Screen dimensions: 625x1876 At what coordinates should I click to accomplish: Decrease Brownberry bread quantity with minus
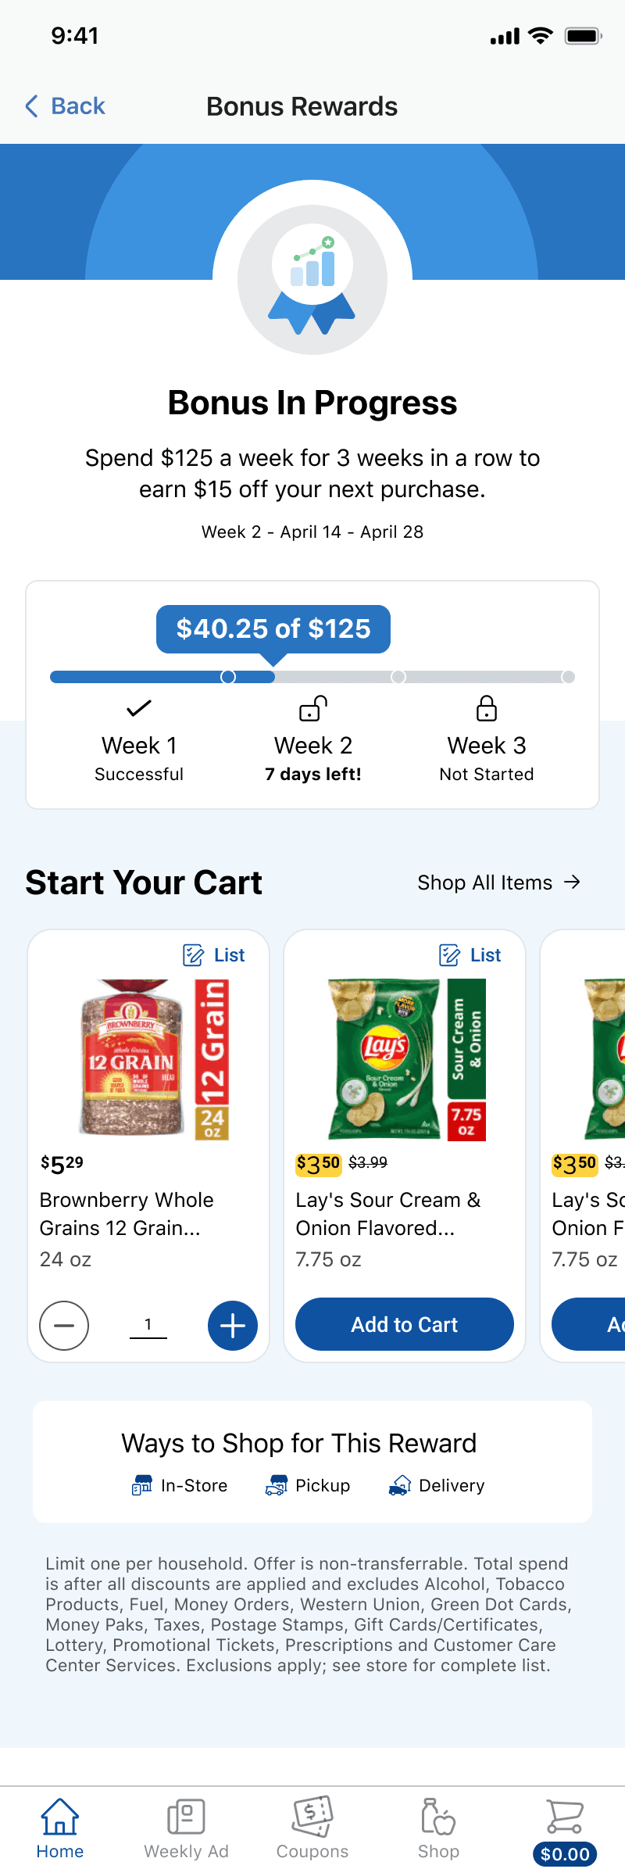[64, 1326]
